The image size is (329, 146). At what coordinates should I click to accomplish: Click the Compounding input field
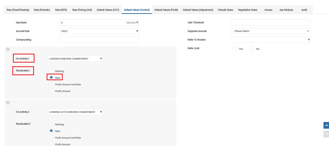(99, 40)
